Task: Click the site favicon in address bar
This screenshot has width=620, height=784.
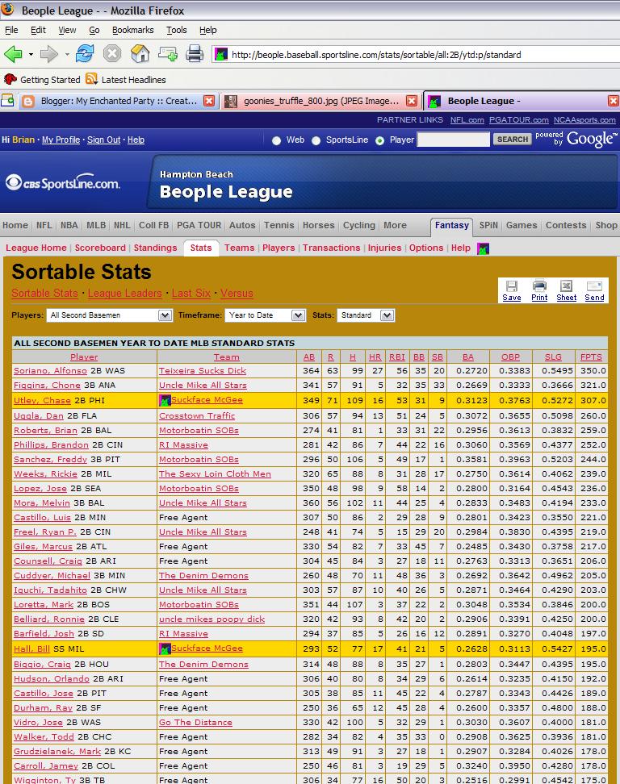Action: (x=220, y=54)
